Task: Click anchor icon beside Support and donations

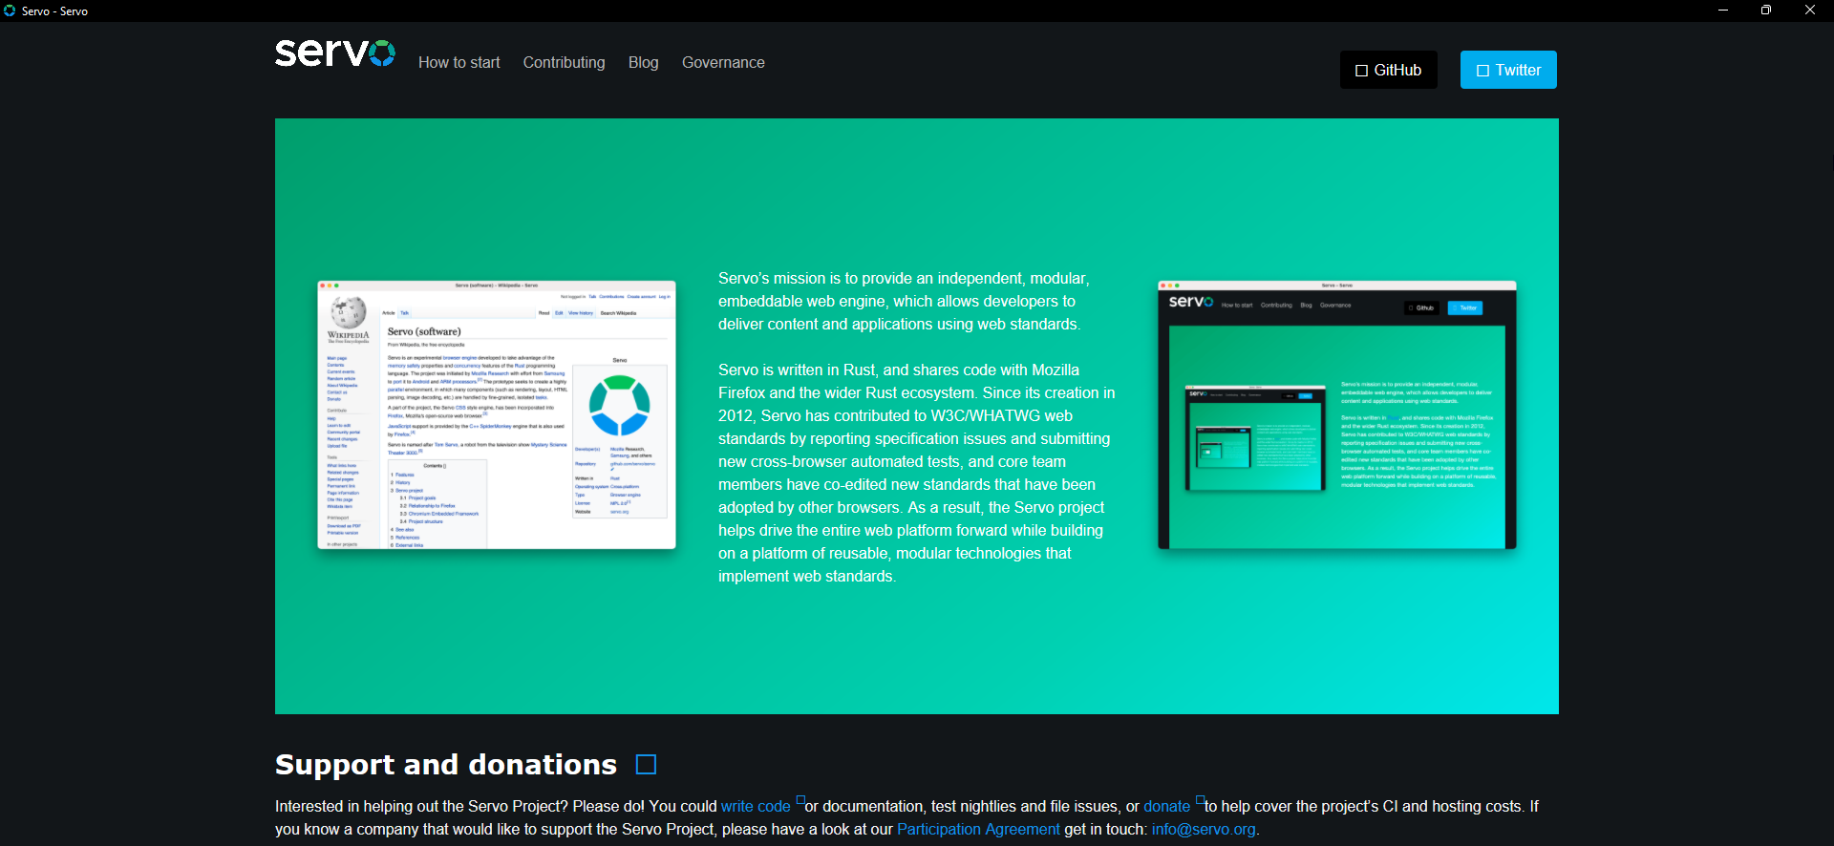Action: click(647, 765)
